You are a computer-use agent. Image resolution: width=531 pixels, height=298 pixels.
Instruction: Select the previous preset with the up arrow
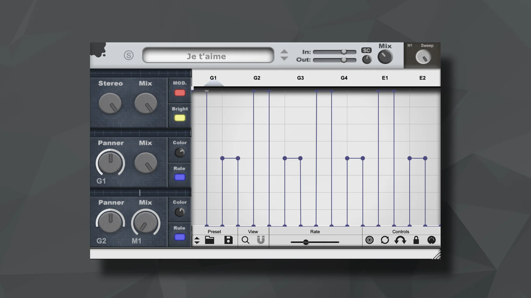tap(284, 51)
